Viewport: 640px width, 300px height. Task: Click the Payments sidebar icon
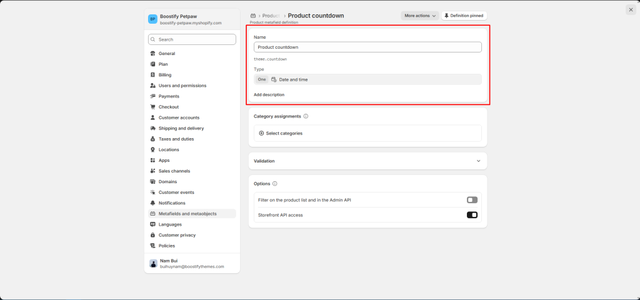click(152, 96)
